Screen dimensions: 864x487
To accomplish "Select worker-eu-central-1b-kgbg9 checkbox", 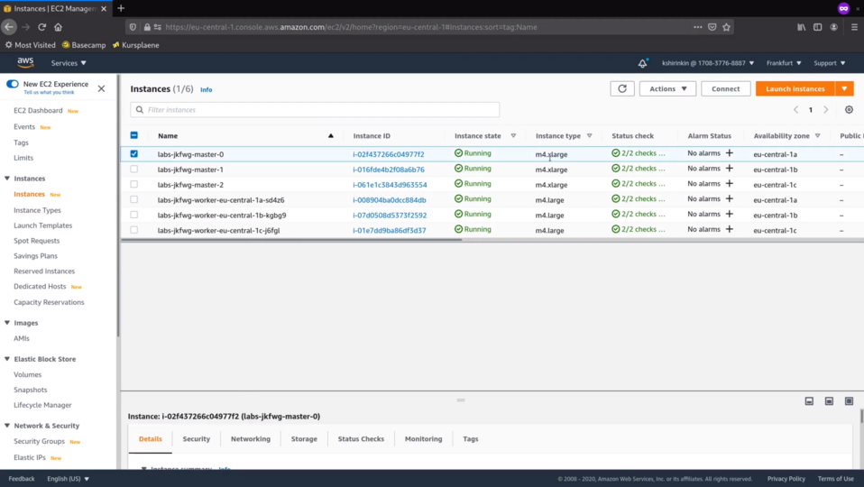I will 133,215.
